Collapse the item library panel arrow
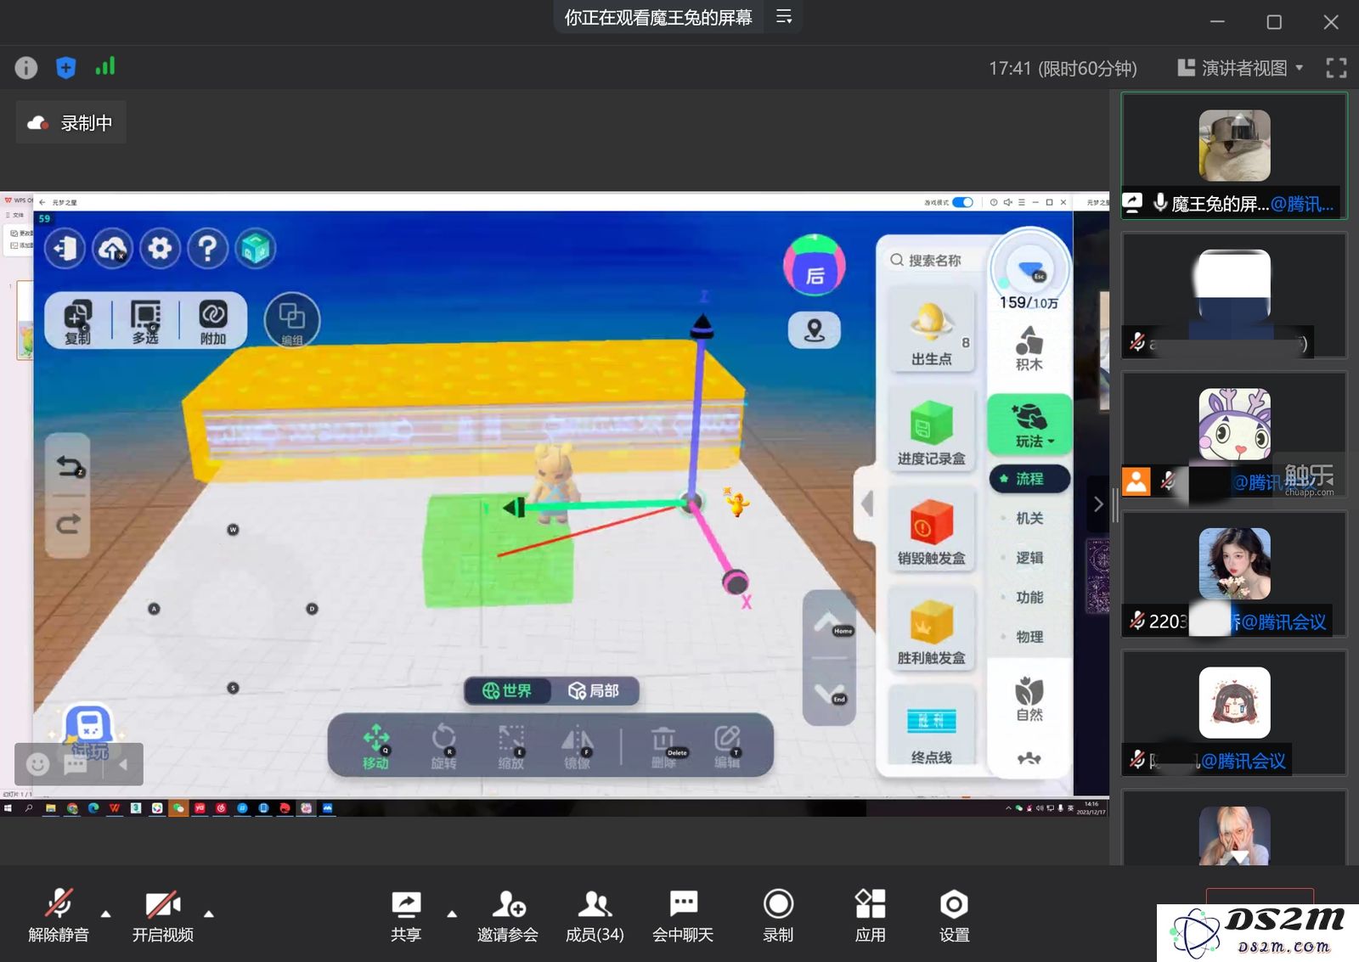The width and height of the screenshot is (1359, 962). (x=866, y=504)
